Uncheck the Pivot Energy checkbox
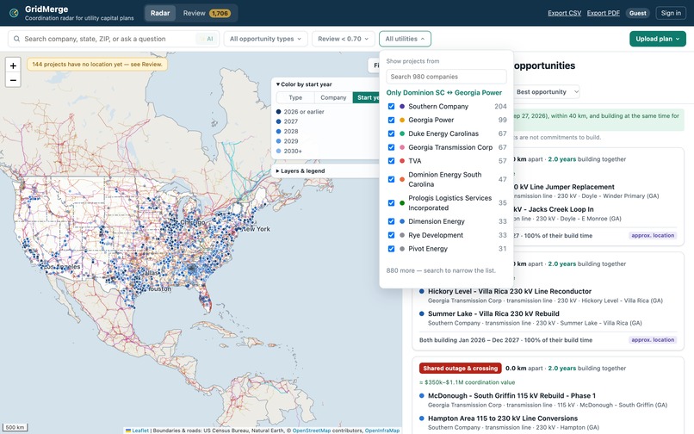Image resolution: width=694 pixels, height=434 pixels. (391, 249)
